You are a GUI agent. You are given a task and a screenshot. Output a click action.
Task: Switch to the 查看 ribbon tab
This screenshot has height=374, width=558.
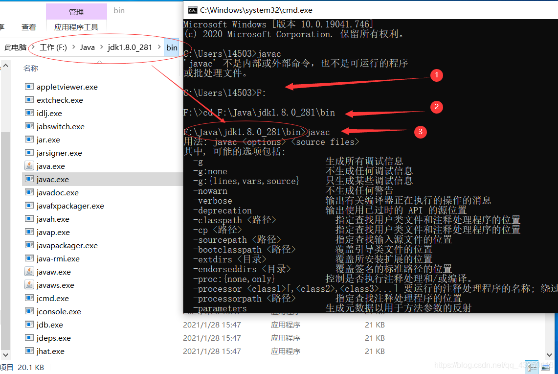tap(28, 27)
